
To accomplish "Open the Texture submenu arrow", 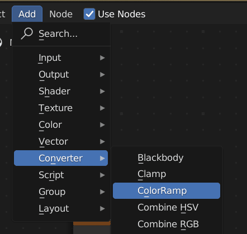I will (x=102, y=108).
